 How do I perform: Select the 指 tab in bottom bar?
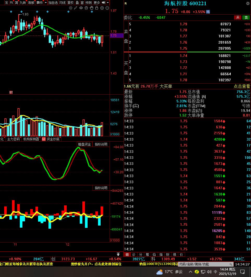[161, 254]
